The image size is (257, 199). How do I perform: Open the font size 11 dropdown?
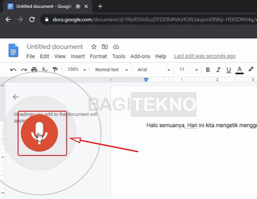point(189,70)
